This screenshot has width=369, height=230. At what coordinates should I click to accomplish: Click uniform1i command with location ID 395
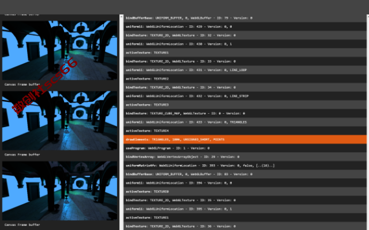[245, 209]
